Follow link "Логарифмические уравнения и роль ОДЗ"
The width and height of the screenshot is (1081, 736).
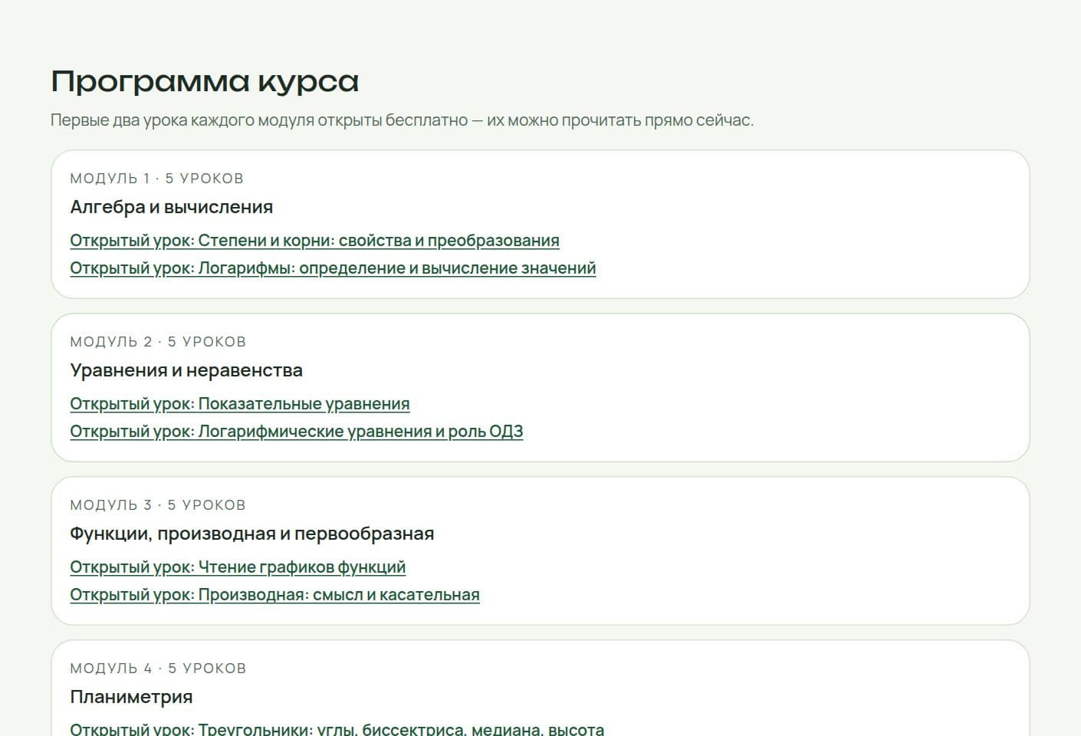coord(297,432)
